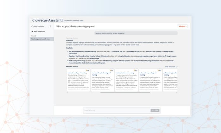Viewport: 221px width, 133px height.
Task: Click the Overview heading in the answer
Action: [x=70, y=41]
